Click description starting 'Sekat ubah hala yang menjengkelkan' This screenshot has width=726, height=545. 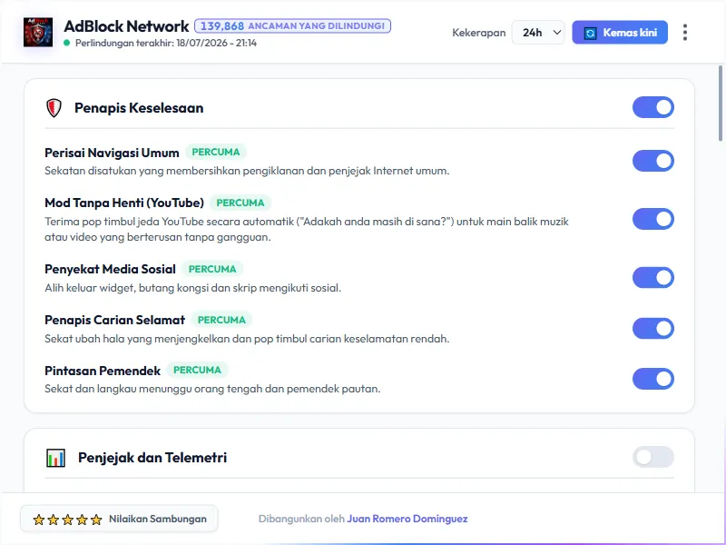[x=247, y=339]
